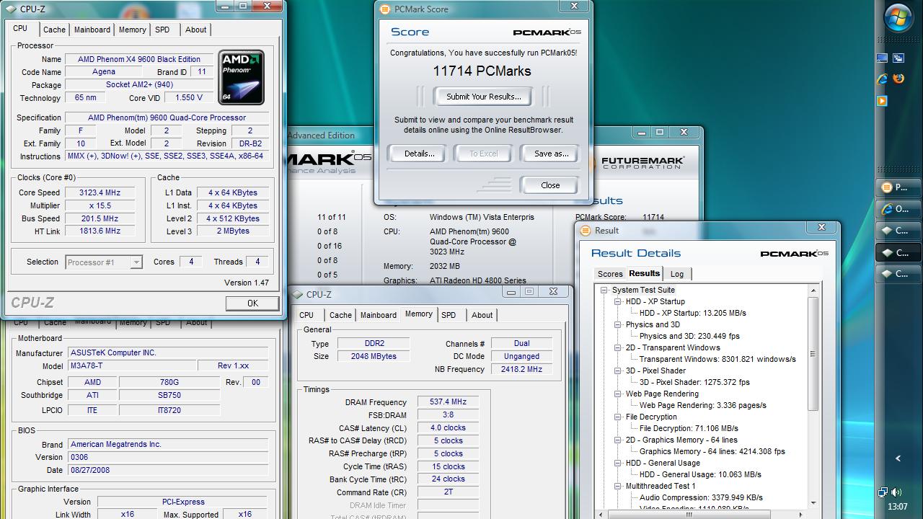Viewport: 923px width, 519px height.
Task: Switch to CPU tab in Memory CPU-Z window
Action: (x=306, y=315)
